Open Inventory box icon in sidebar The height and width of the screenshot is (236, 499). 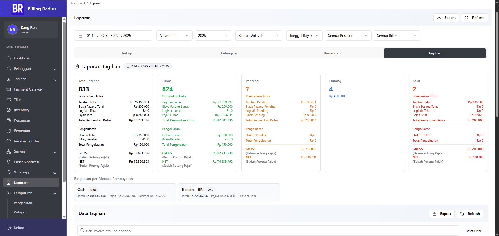[x=9, y=110]
